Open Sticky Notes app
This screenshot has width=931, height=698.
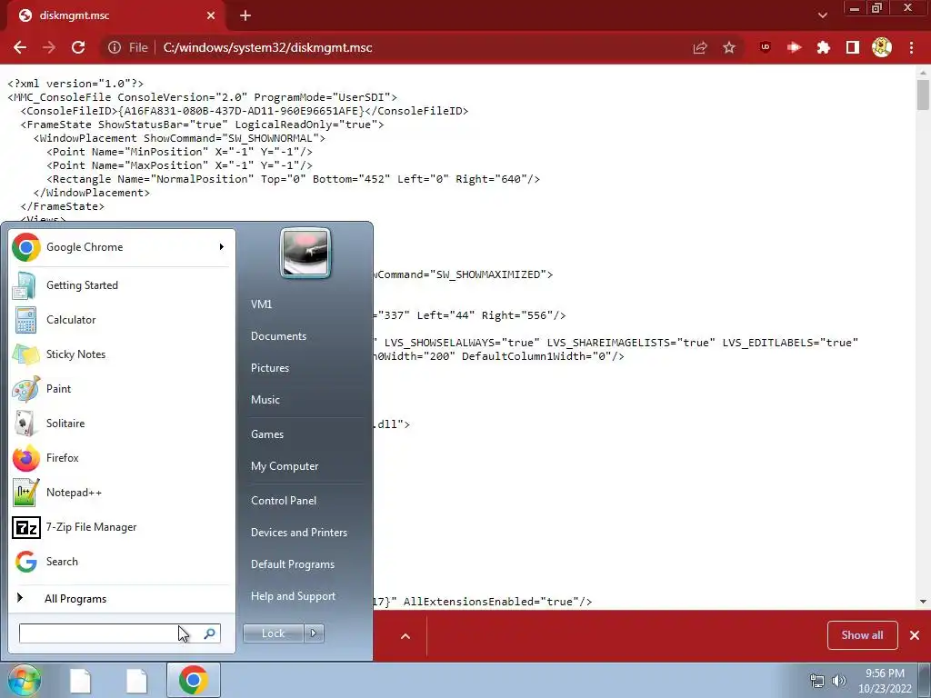pyautogui.click(x=122, y=354)
